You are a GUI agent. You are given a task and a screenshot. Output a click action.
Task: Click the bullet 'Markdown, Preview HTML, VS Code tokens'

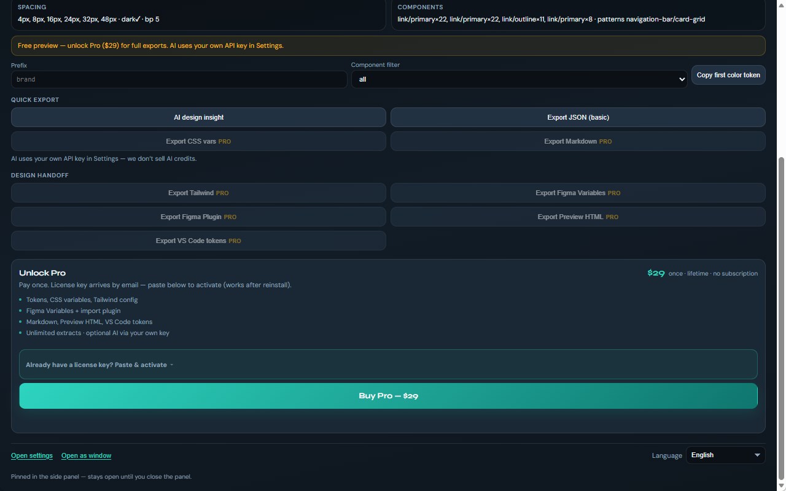click(89, 322)
